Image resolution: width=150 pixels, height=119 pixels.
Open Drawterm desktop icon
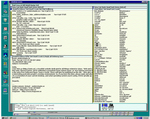pyautogui.click(x=5, y=90)
